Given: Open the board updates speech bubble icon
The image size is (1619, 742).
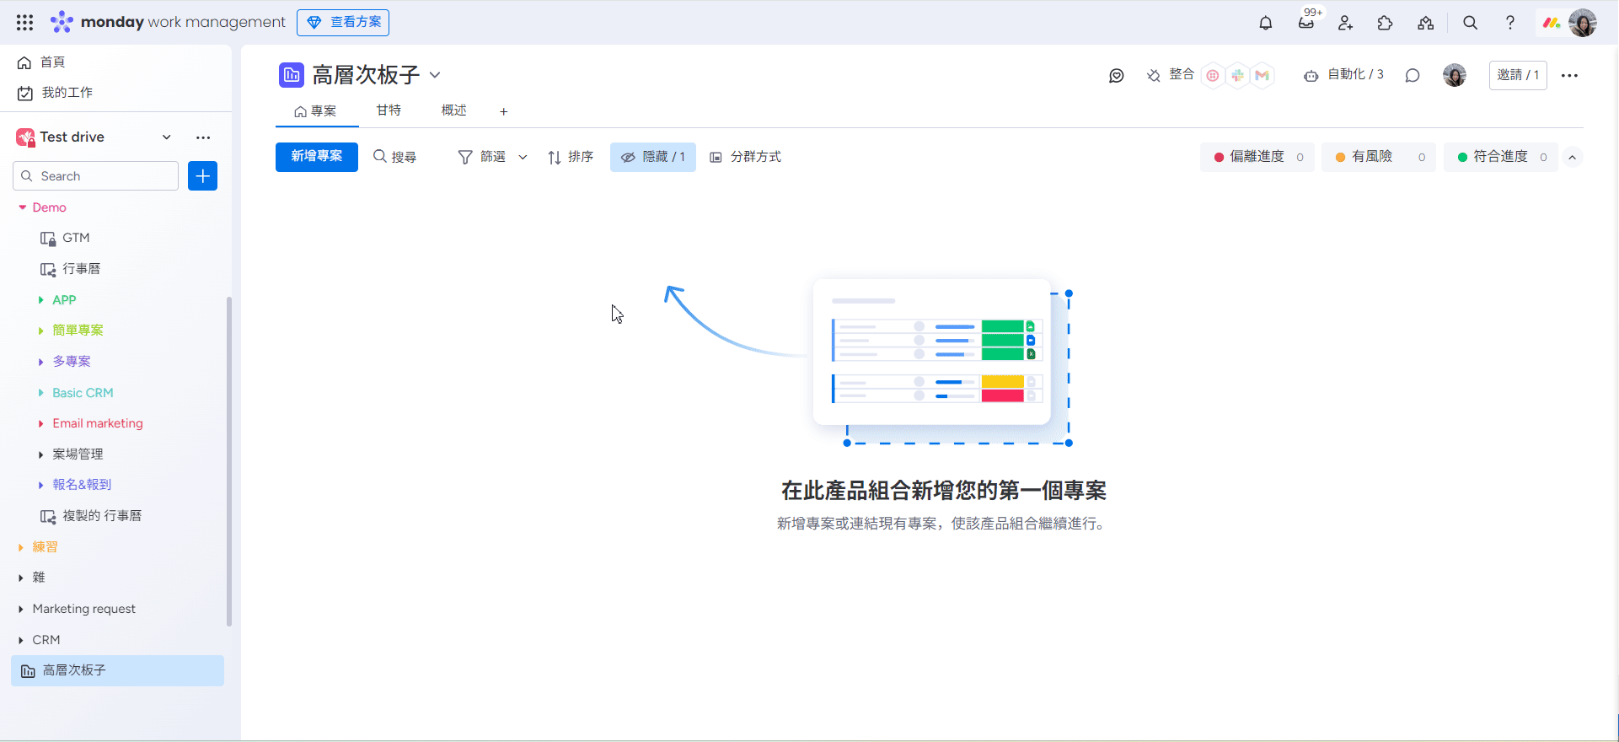Looking at the screenshot, I should coord(1413,76).
